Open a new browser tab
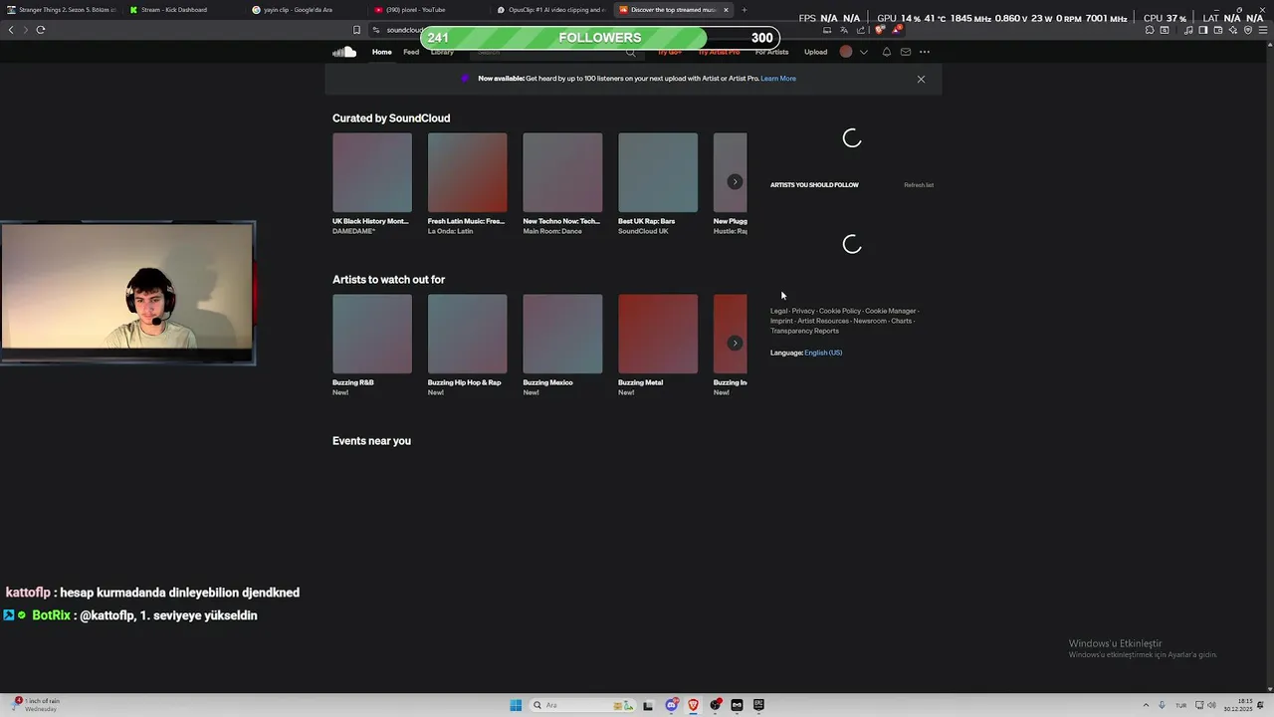 coord(743,10)
